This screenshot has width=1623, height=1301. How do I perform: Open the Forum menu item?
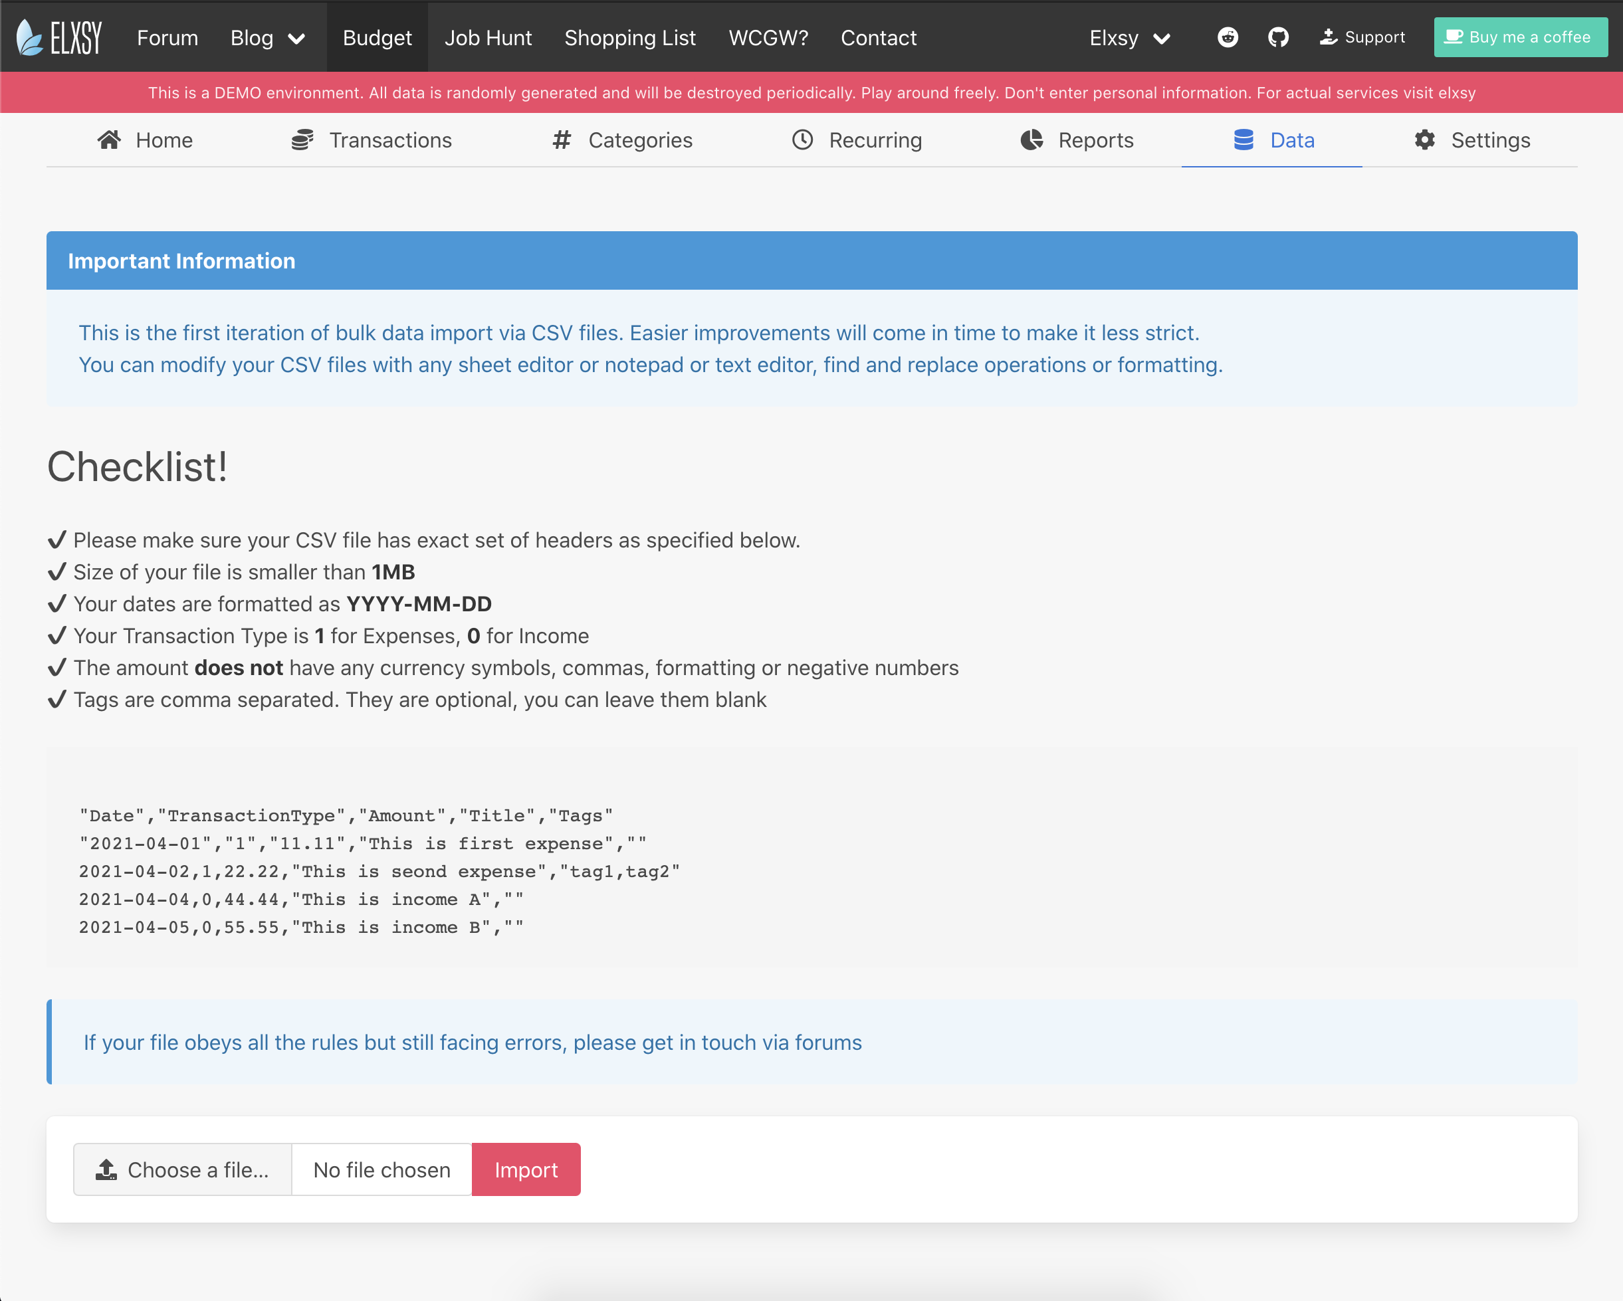[x=167, y=38]
